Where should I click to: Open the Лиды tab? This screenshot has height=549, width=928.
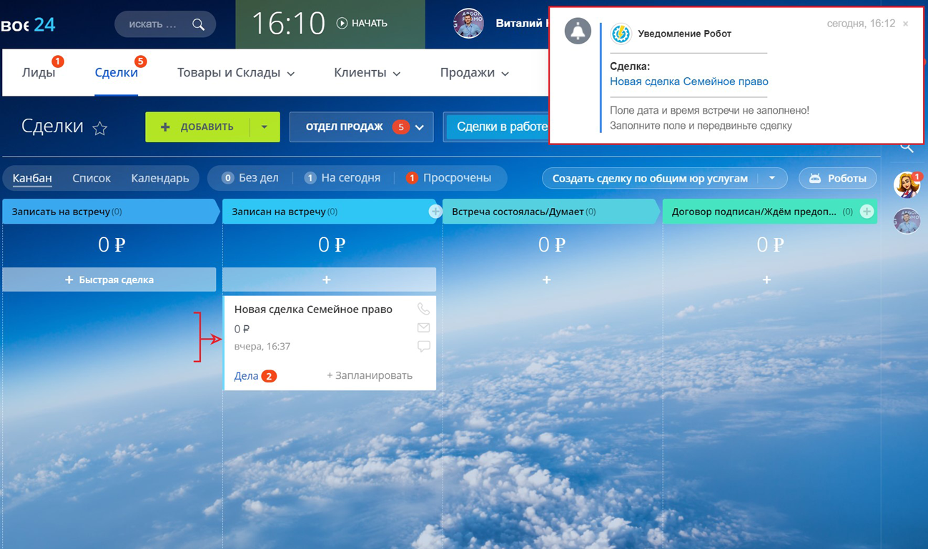click(x=39, y=73)
